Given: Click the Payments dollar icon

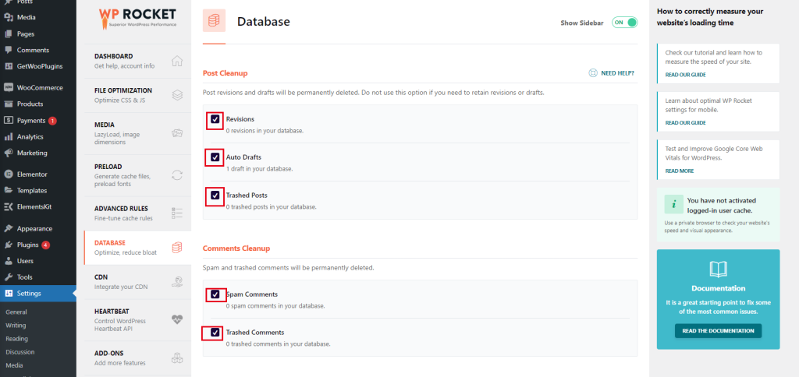Looking at the screenshot, I should click(x=8, y=121).
